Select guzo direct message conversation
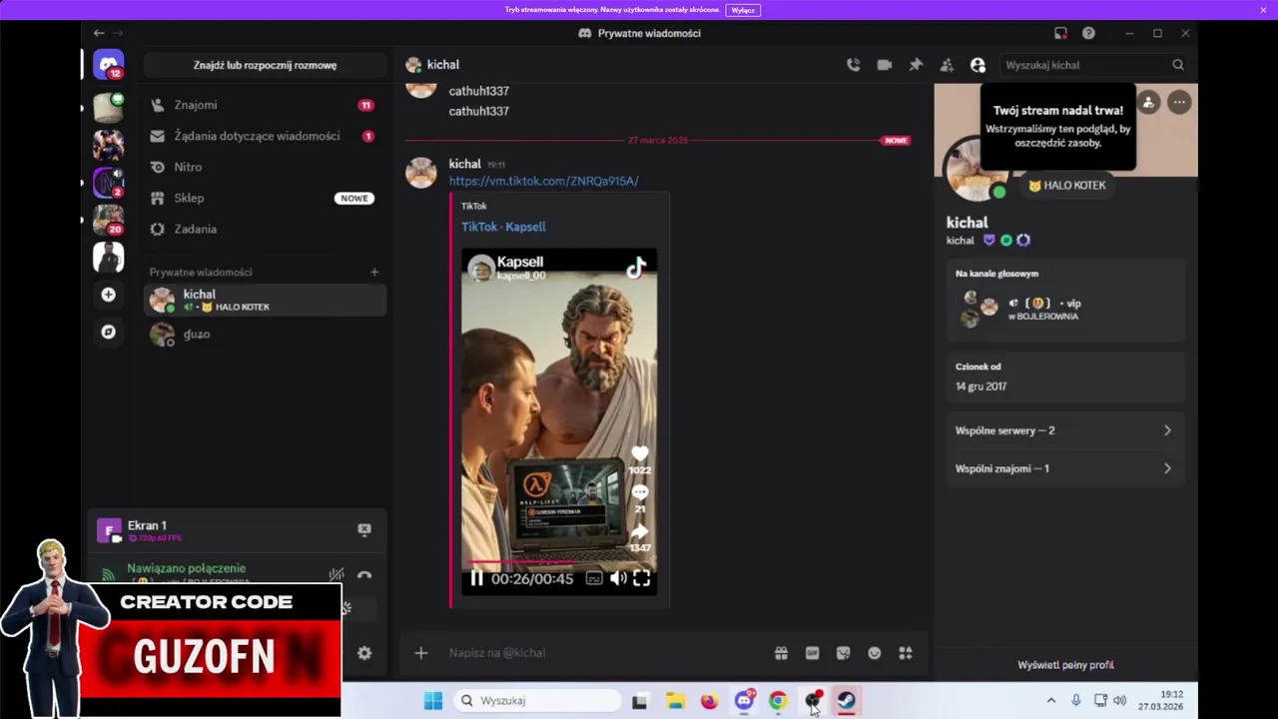1278x719 pixels. point(265,335)
